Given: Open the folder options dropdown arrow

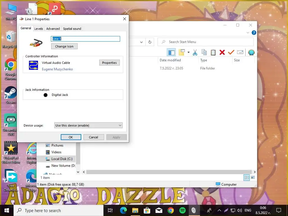Looking at the screenshot, I should click(188, 53).
